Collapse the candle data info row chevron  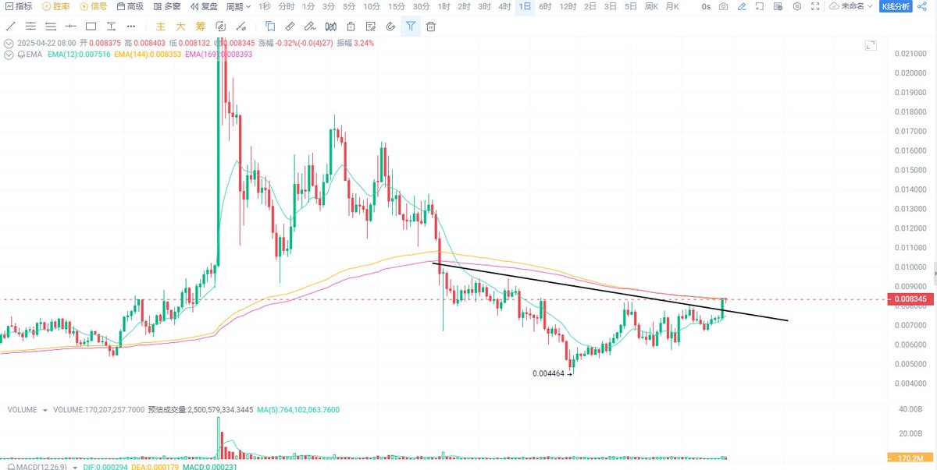click(9, 43)
